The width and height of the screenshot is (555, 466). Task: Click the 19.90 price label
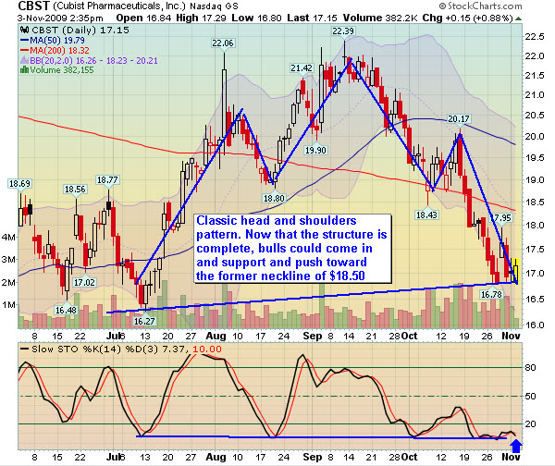point(315,151)
